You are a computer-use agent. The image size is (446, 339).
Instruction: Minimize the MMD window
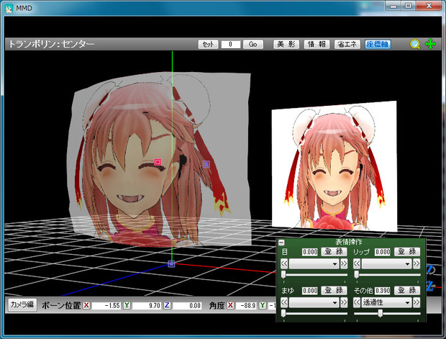tap(393, 6)
